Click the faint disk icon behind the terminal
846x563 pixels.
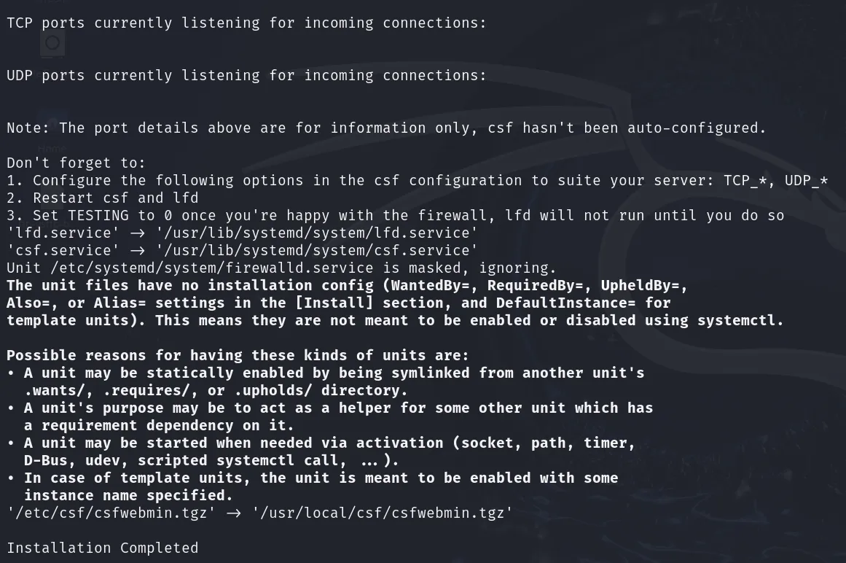coord(52,43)
